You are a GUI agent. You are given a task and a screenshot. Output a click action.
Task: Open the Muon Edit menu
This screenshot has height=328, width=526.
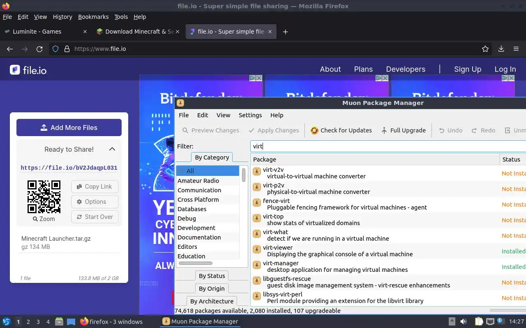click(x=203, y=115)
